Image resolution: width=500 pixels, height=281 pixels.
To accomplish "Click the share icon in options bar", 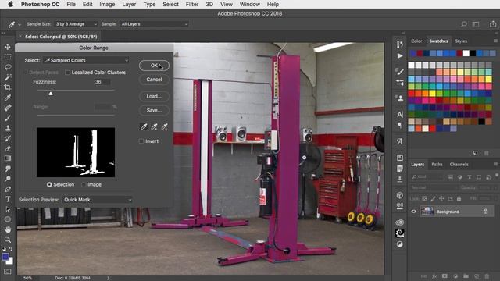I will 493,24.
